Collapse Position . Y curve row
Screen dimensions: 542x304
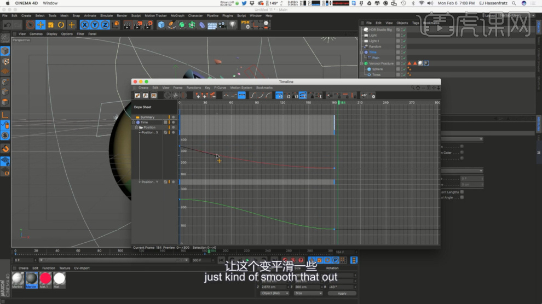coord(140,182)
